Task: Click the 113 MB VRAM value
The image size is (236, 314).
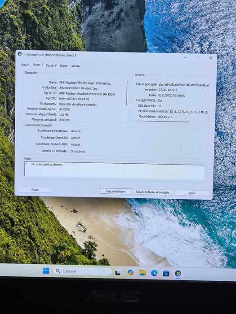Action: click(x=64, y=115)
